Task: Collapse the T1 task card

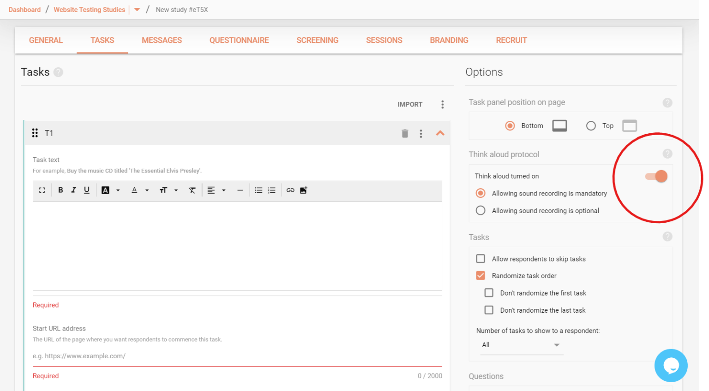Action: coord(440,133)
